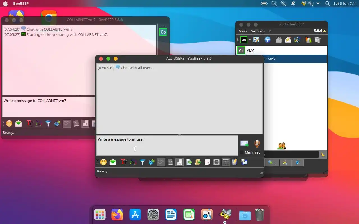Open emoticons in ALL USERS window

coord(103,162)
